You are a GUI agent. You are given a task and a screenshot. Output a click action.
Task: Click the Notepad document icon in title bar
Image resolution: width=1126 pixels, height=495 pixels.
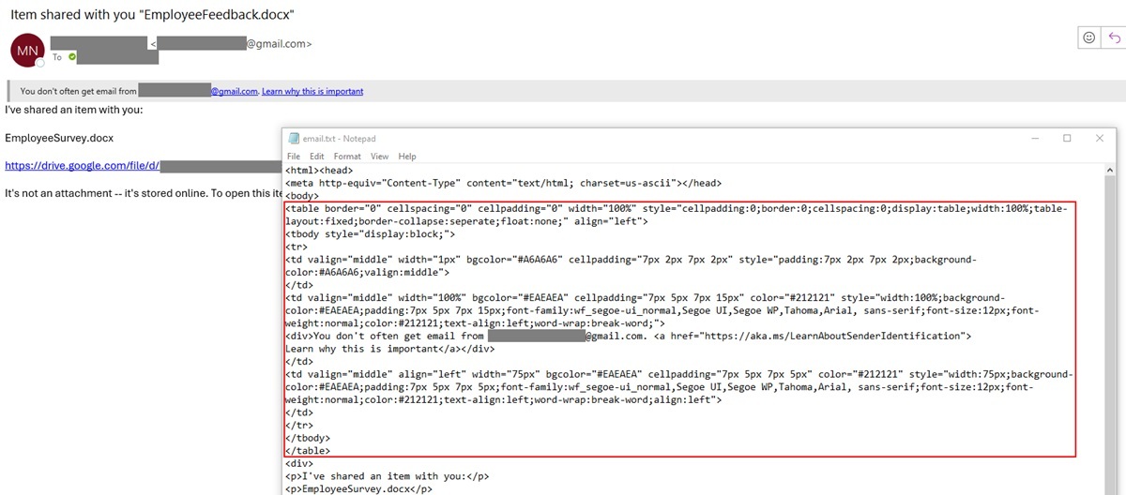294,138
